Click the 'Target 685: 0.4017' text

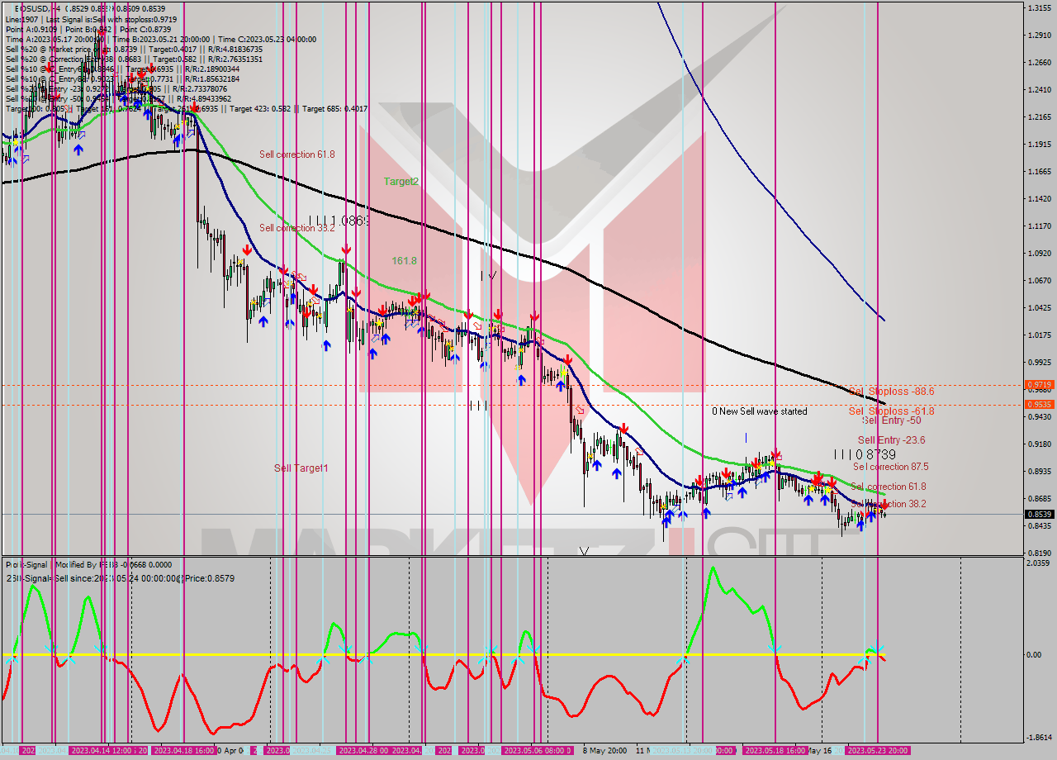pyautogui.click(x=334, y=108)
